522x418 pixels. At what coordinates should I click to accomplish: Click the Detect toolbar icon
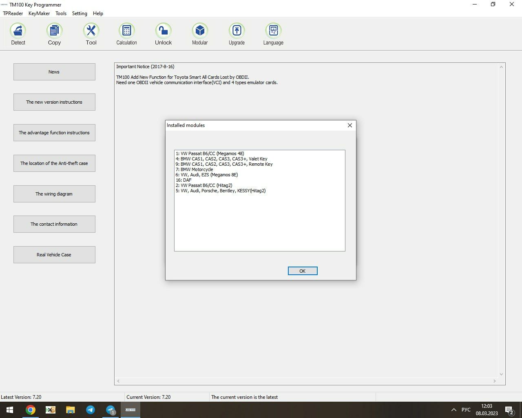(18, 31)
